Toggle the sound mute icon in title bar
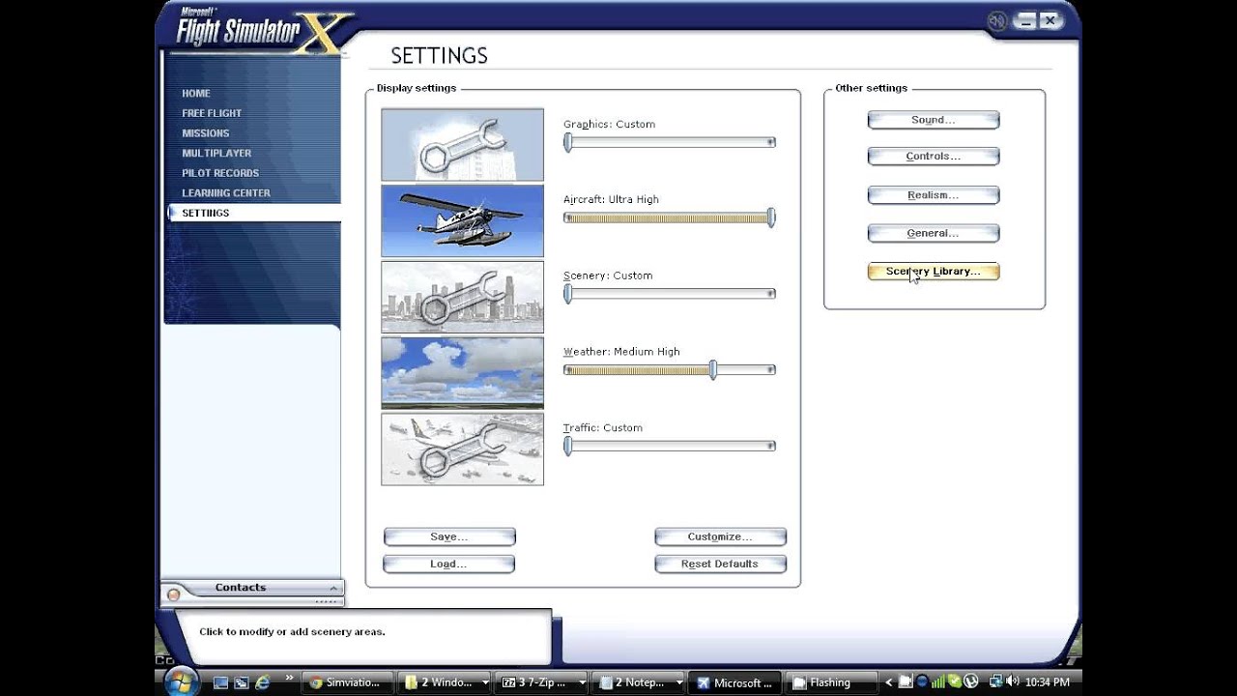The height and width of the screenshot is (696, 1237). pos(997,20)
